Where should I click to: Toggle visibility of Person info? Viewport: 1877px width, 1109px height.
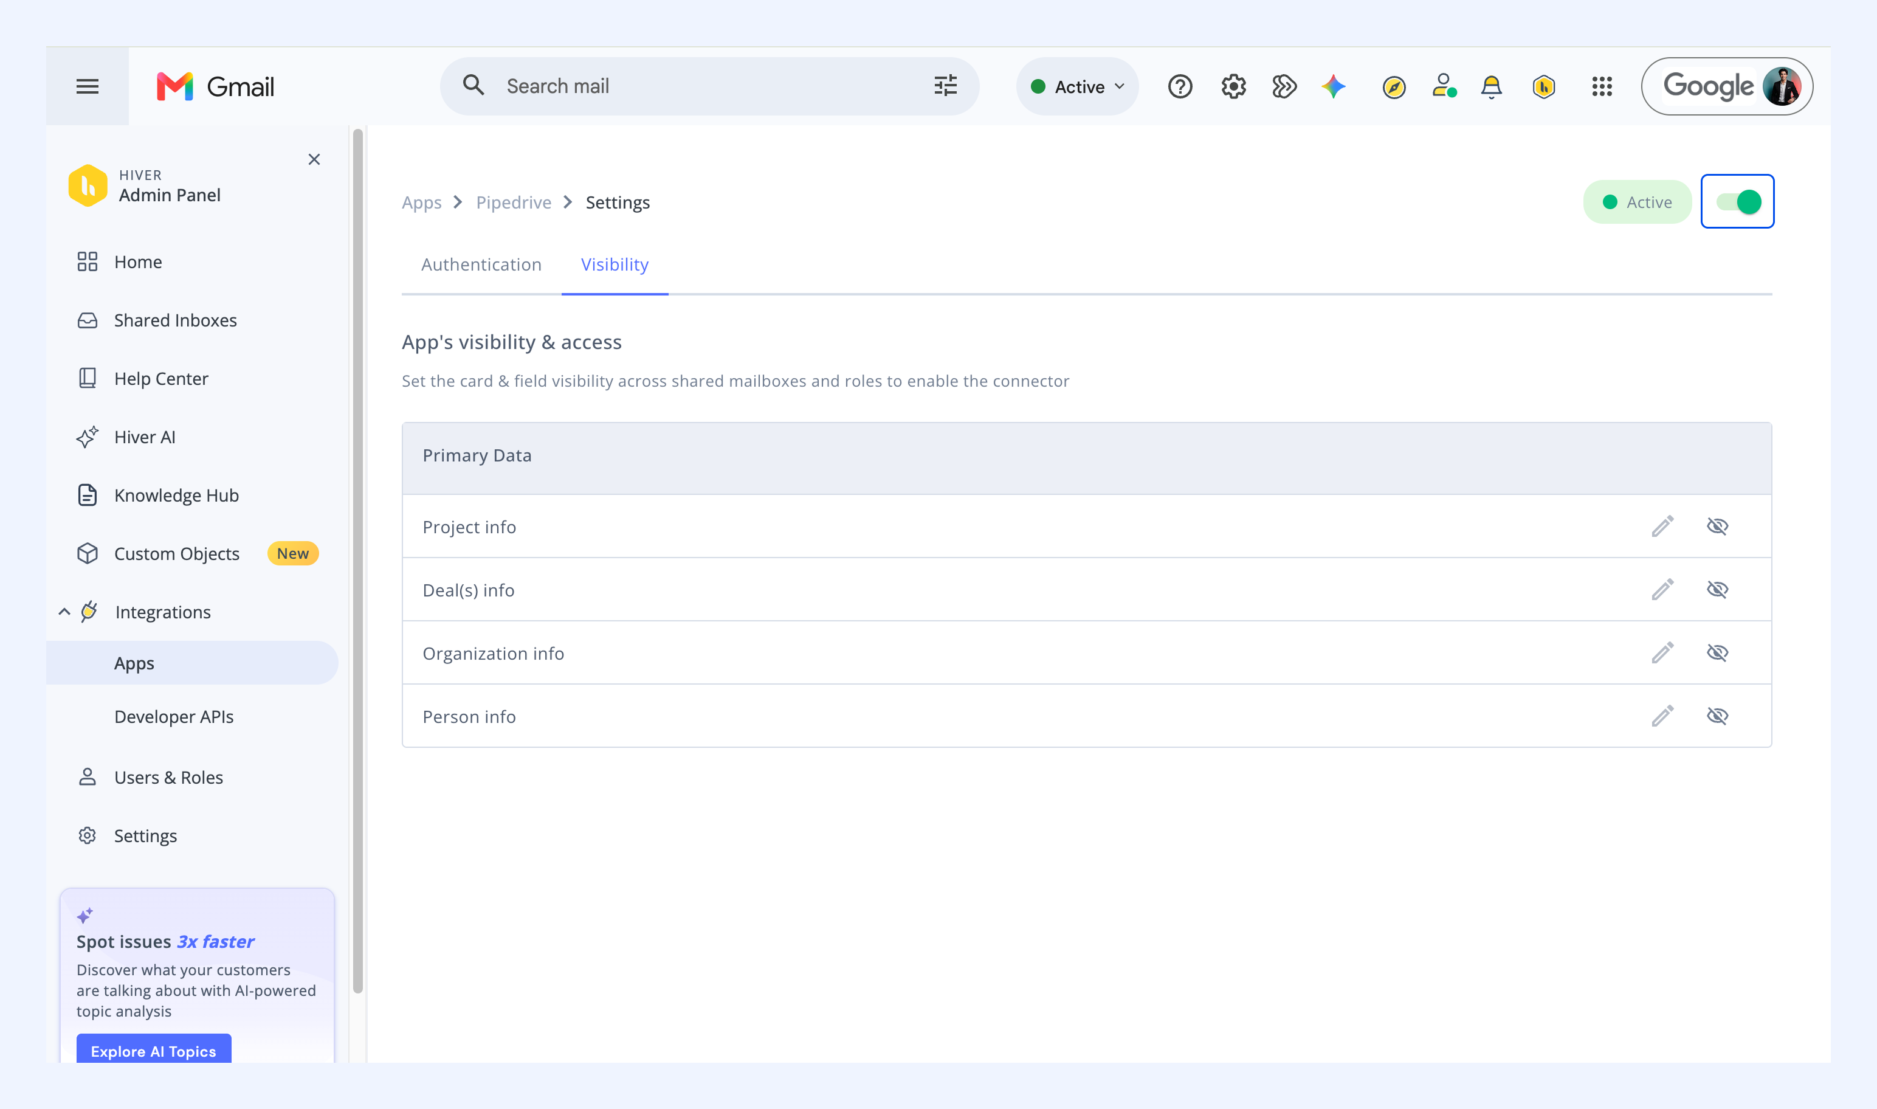point(1717,716)
